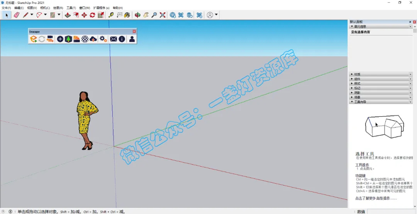Click Enscape checkered sphere icon
Screen dimensions: 417x214
tap(85, 39)
